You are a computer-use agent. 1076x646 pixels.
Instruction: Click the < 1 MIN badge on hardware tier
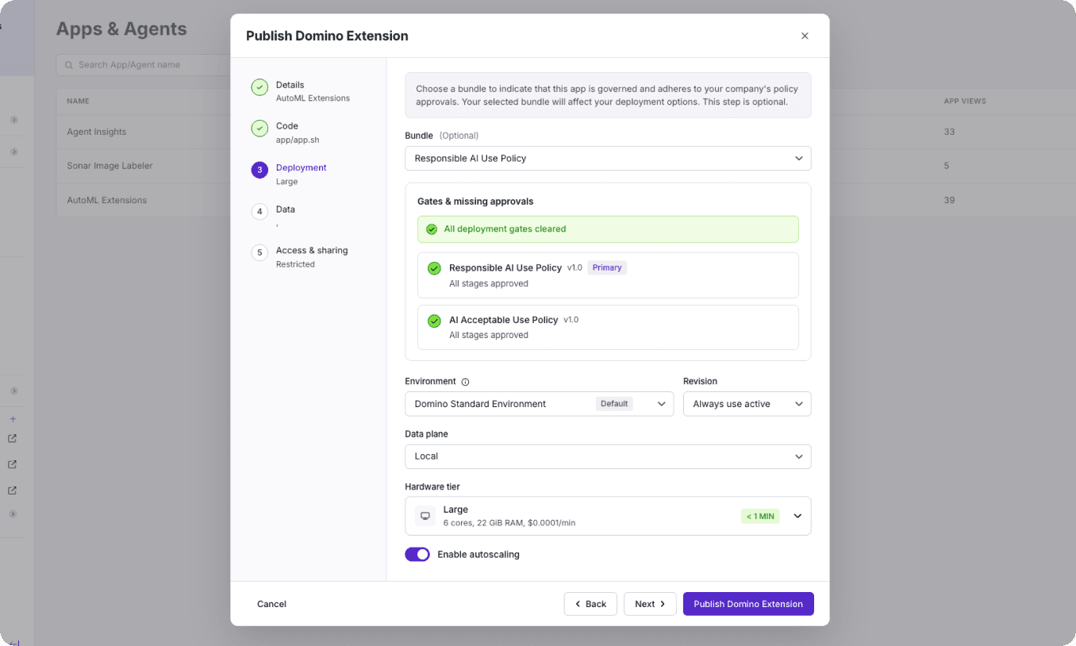[x=760, y=517]
